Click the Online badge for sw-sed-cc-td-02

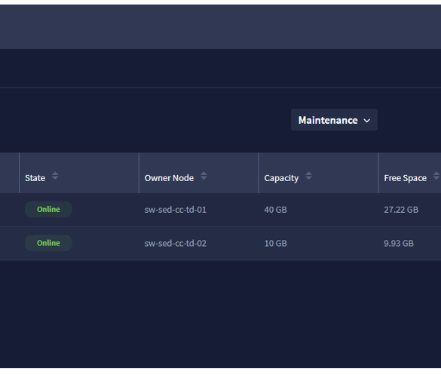48,243
